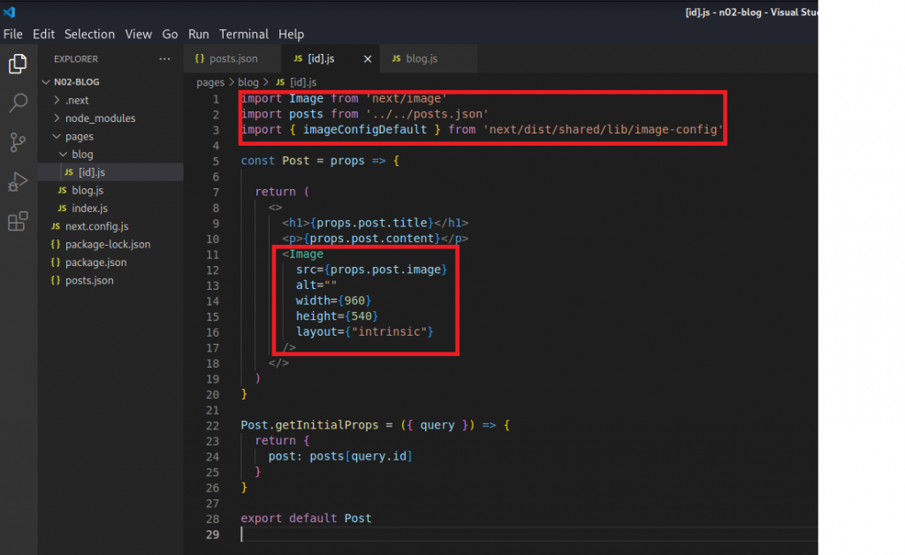The height and width of the screenshot is (555, 905).
Task: Open the Selection menu
Action: pyautogui.click(x=89, y=34)
